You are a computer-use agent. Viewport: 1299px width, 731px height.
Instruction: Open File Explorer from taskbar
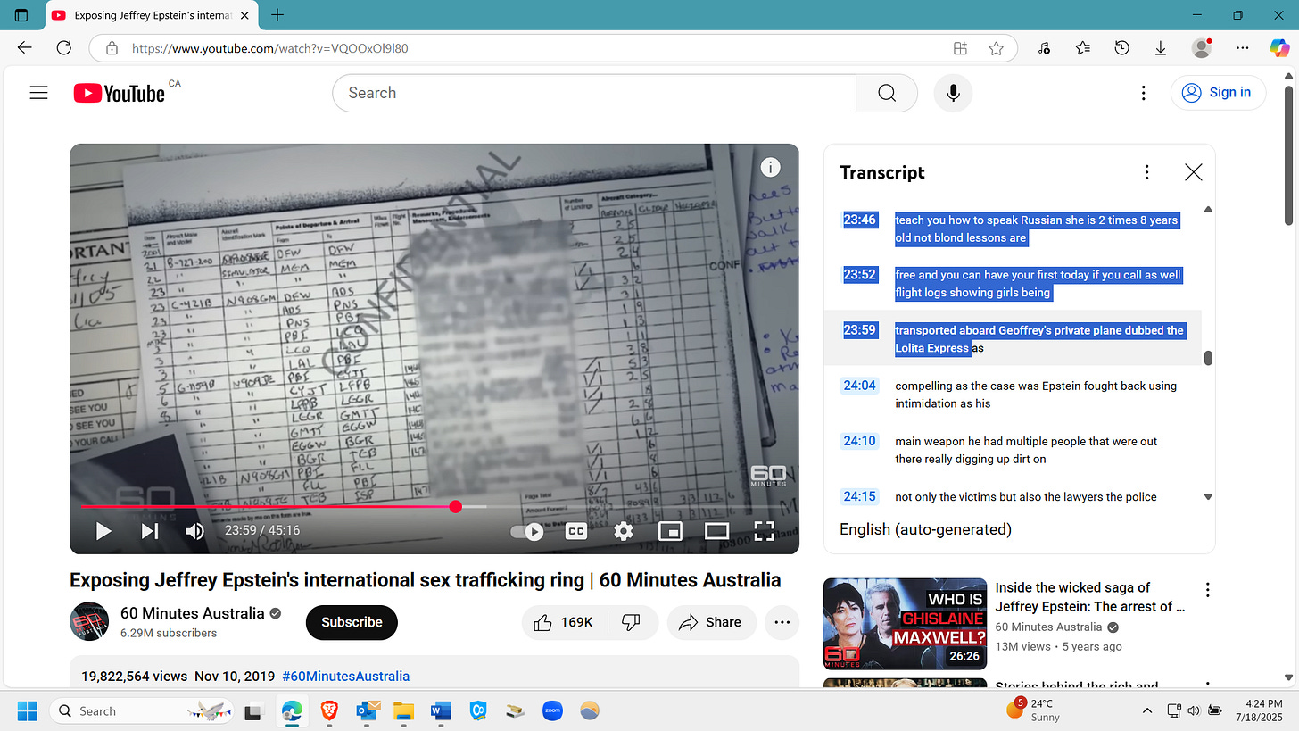tap(404, 711)
